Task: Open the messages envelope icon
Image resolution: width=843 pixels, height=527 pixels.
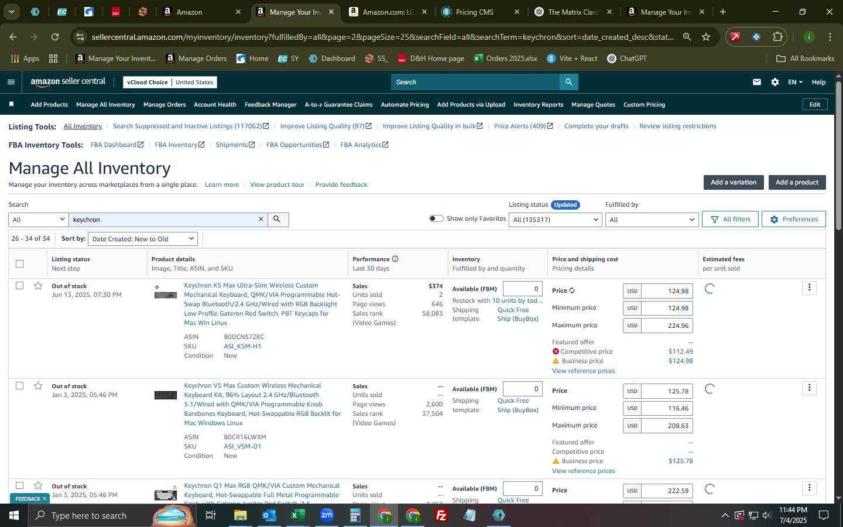Action: (x=757, y=82)
